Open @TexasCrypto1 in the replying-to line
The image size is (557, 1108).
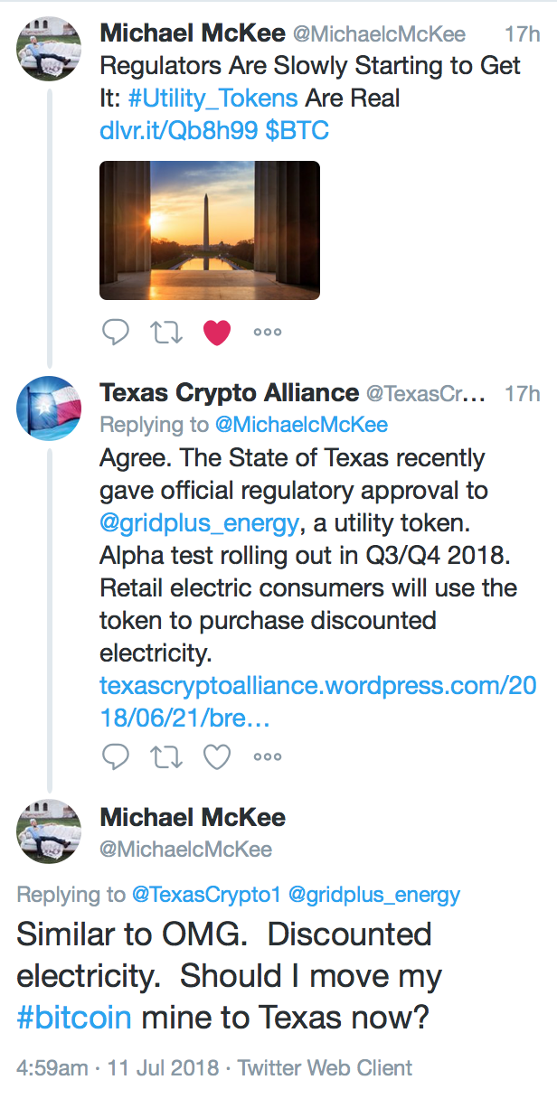(206, 895)
